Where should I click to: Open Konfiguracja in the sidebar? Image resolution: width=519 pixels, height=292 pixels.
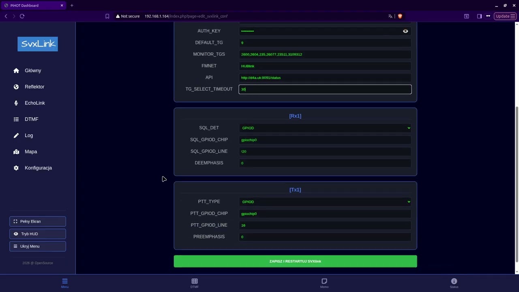38,168
